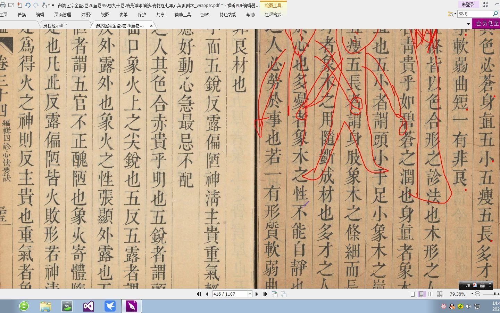
Task: Click the previous view icon
Action: click(x=275, y=294)
